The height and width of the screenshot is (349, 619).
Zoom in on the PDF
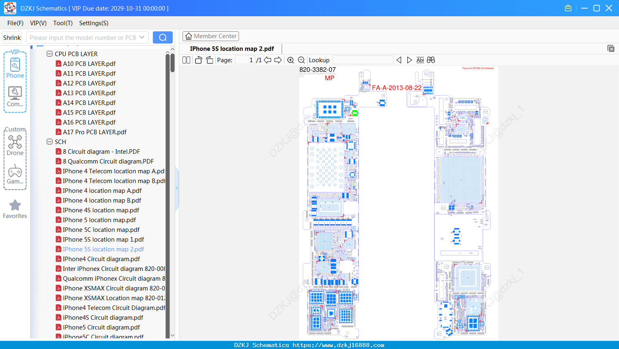(x=291, y=60)
